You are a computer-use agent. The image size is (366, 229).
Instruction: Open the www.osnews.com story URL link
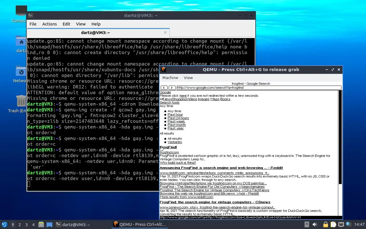tap(217, 207)
